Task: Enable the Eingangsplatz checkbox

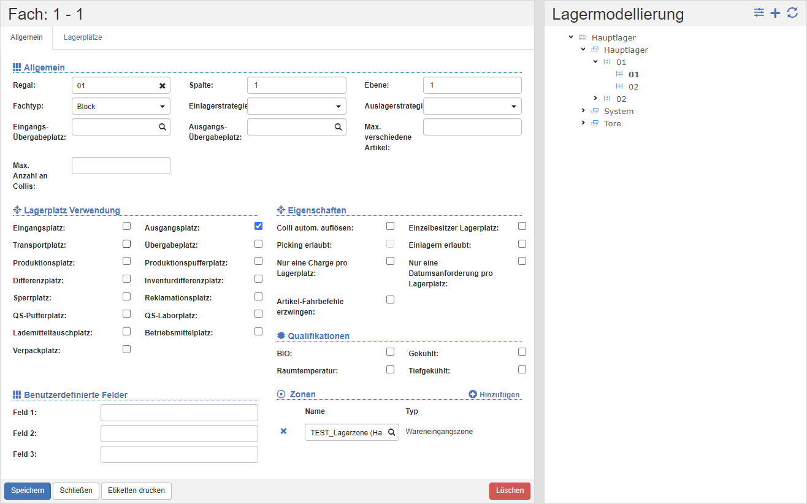Action: 126,226
